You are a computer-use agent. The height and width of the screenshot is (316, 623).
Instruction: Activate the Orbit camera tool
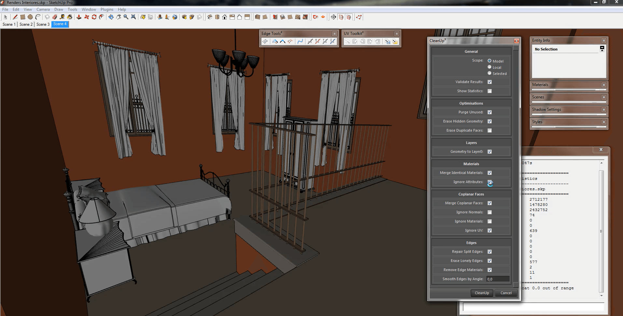coord(111,17)
